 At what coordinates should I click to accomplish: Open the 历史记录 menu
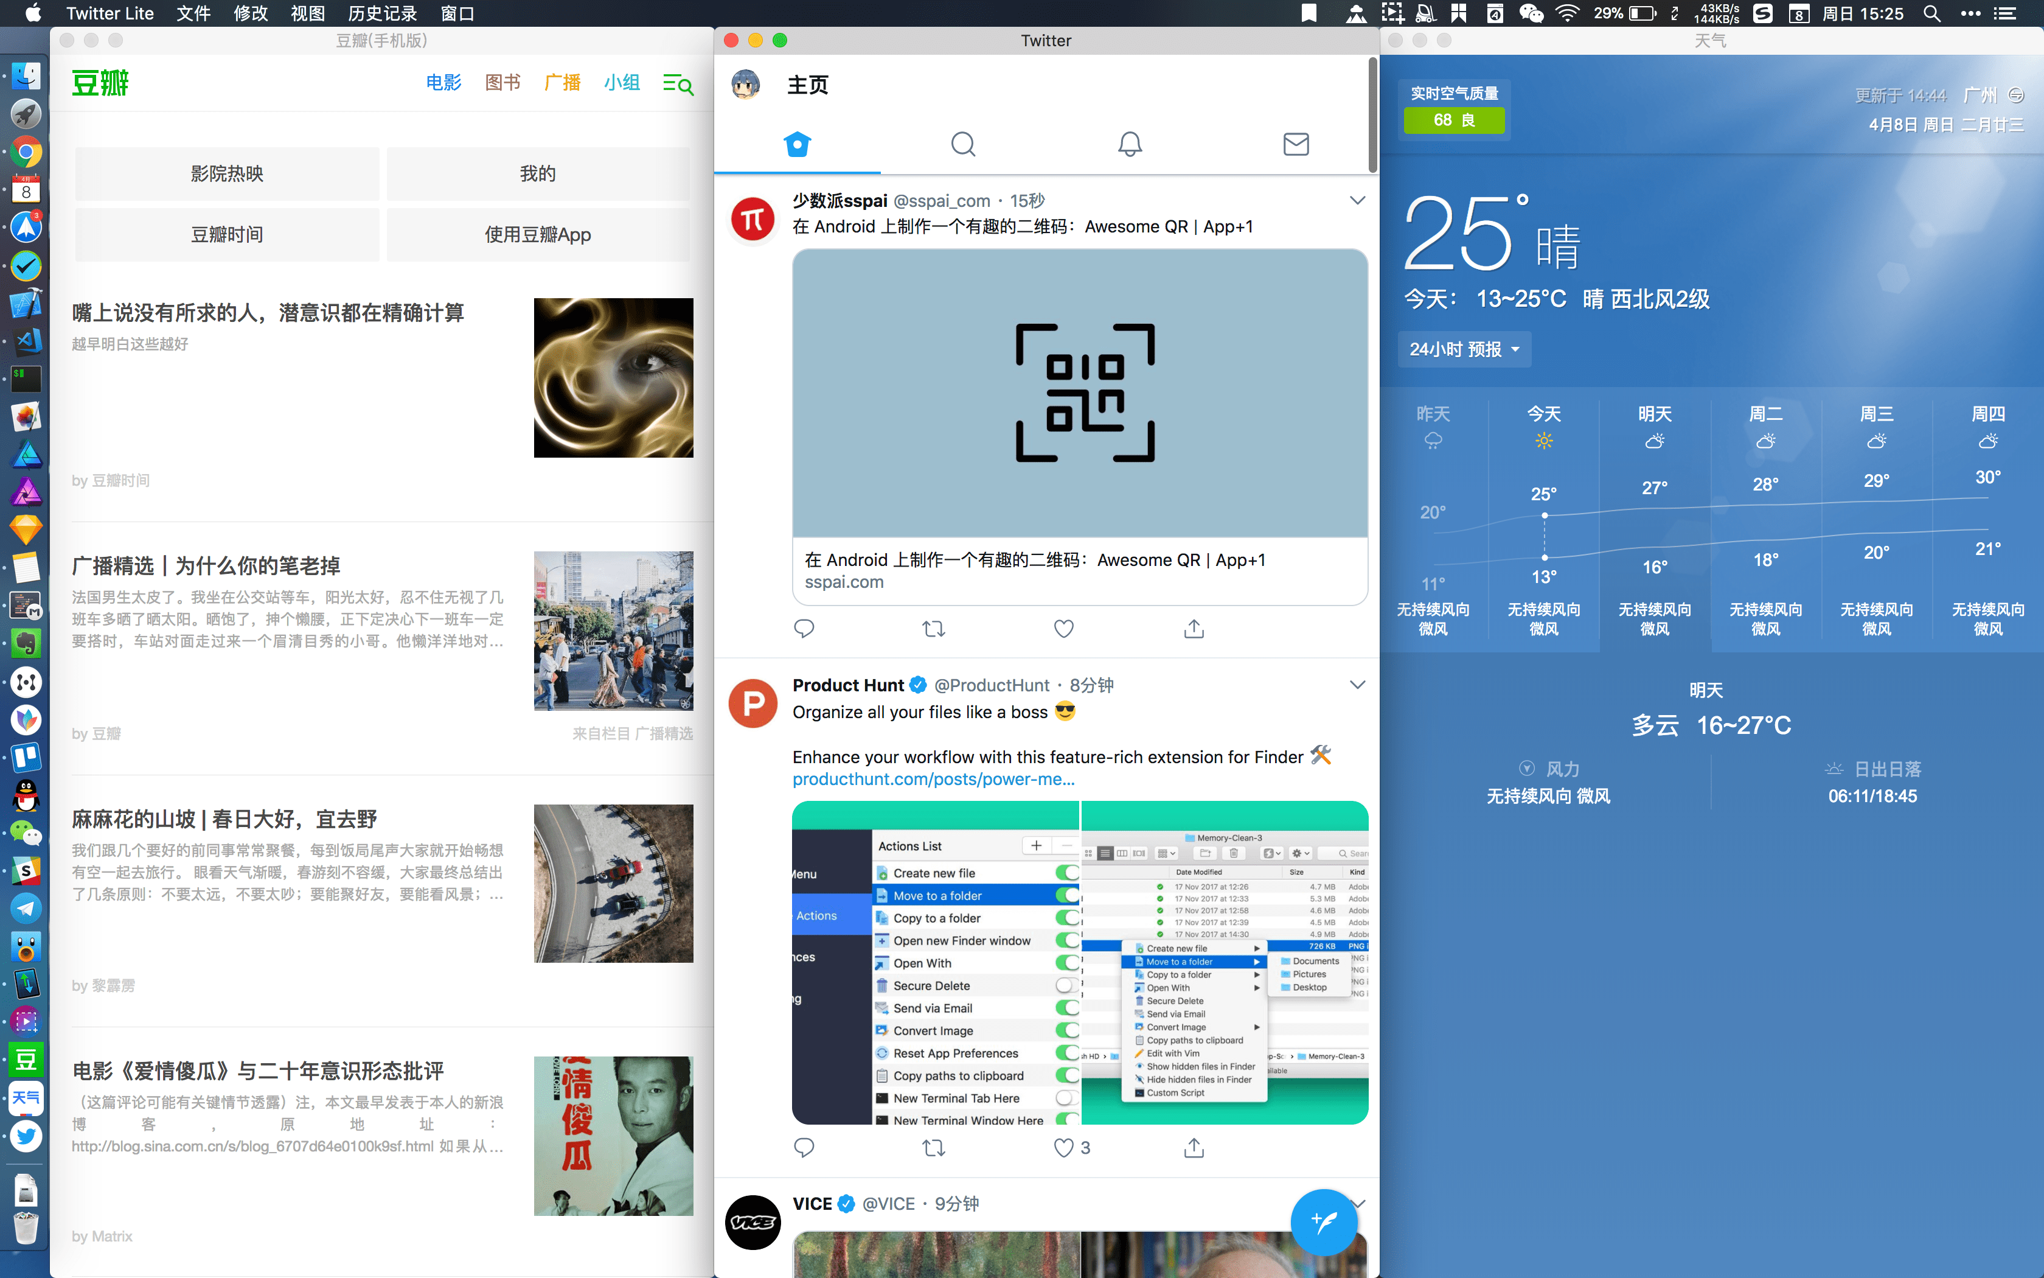pyautogui.click(x=383, y=13)
